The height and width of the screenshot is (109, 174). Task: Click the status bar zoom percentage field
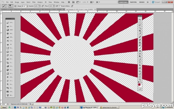(3, 104)
